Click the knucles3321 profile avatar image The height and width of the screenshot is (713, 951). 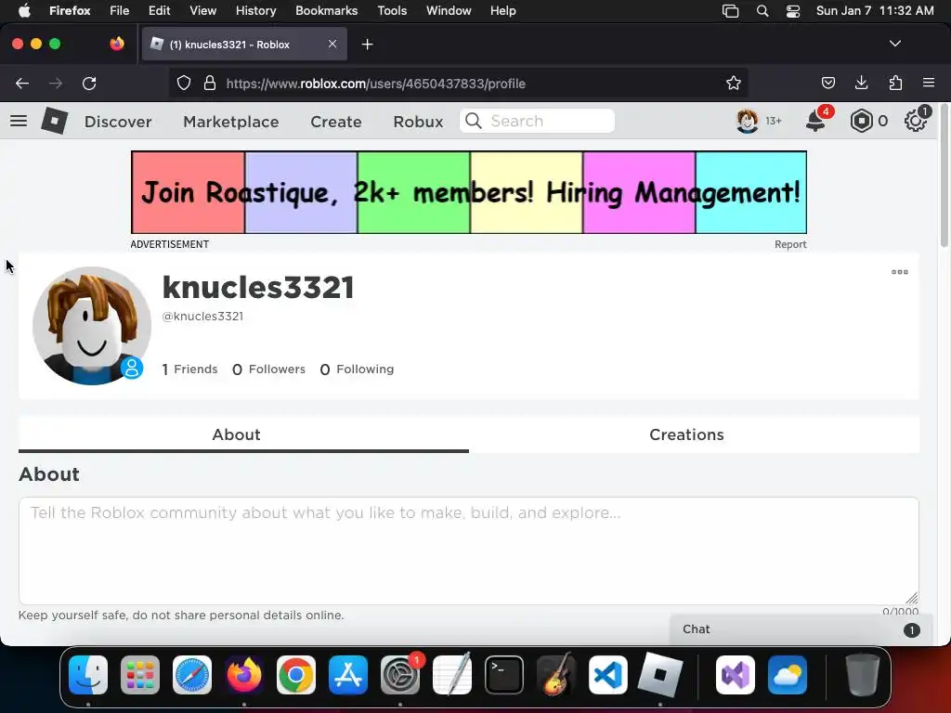[x=92, y=326]
